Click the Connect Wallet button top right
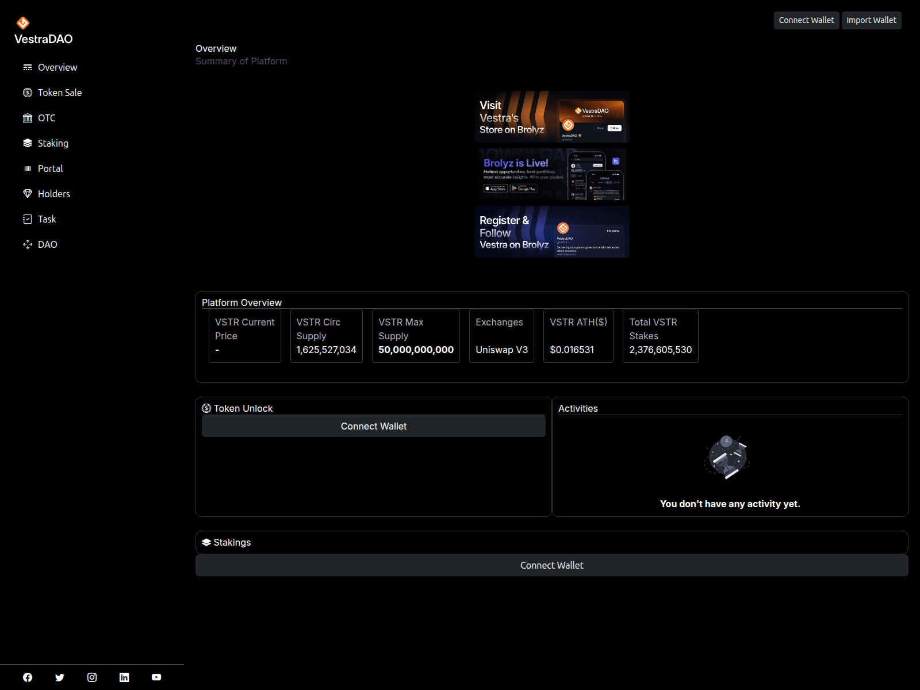 (x=806, y=20)
